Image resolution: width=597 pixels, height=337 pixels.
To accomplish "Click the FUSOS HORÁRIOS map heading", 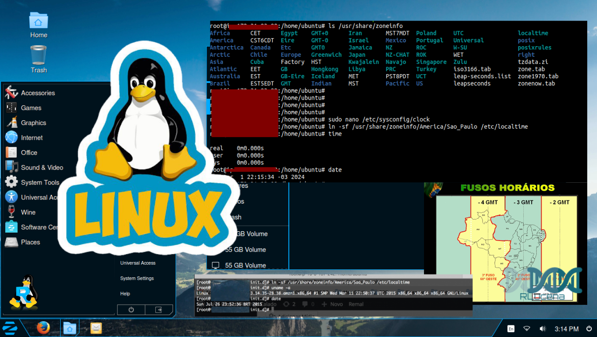I will coord(507,188).
